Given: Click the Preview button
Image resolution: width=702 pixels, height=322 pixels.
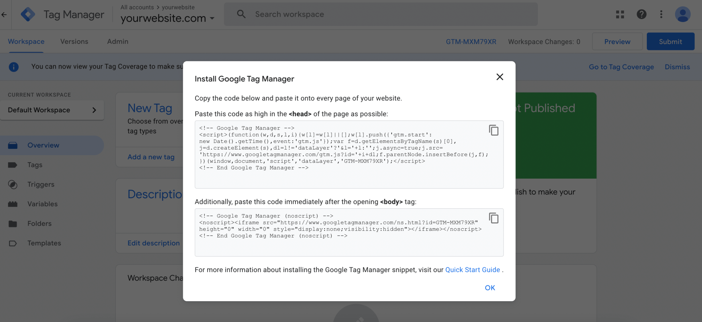Looking at the screenshot, I should point(617,42).
